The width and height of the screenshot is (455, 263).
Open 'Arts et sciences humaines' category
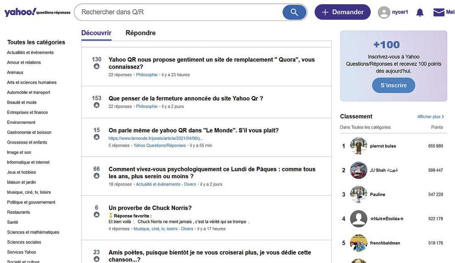[32, 82]
